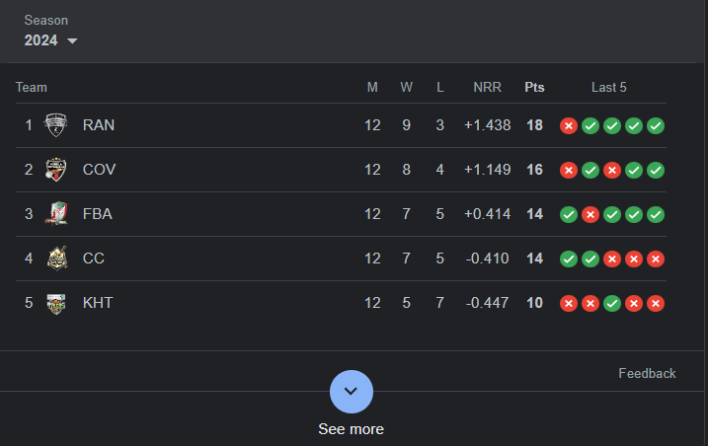Select the KHT team name
Image resolution: width=708 pixels, height=446 pixels.
98,303
